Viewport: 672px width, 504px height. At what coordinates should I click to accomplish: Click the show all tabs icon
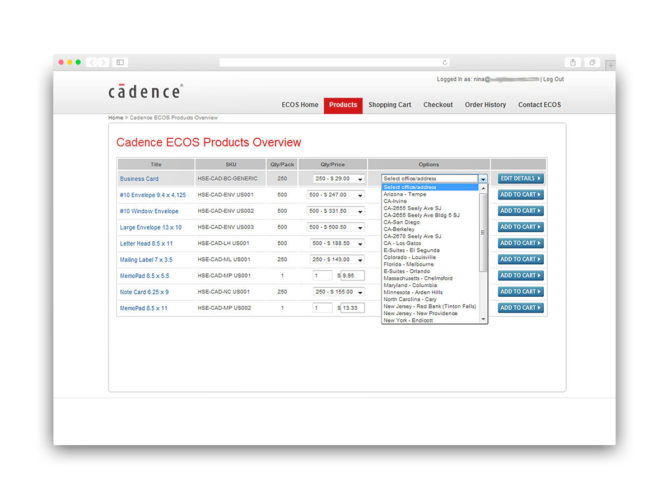[x=592, y=62]
